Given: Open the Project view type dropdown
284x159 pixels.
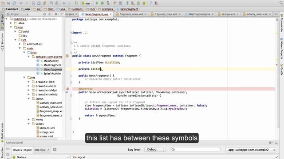Looking at the screenshot, I should pos(17,14).
